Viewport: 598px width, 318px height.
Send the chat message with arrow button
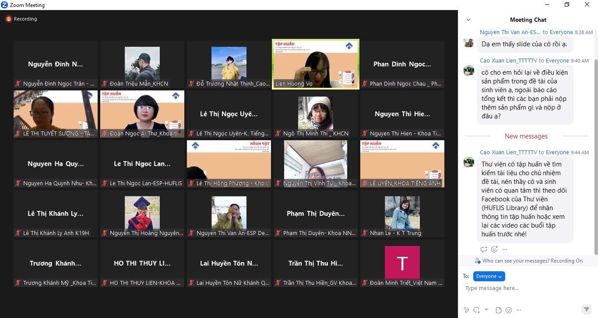[586, 309]
